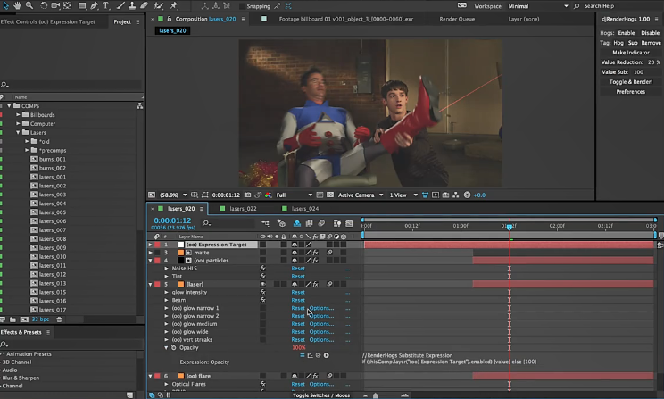Image resolution: width=664 pixels, height=399 pixels.
Task: Expand the Billboards folder in Project
Action: coord(18,114)
